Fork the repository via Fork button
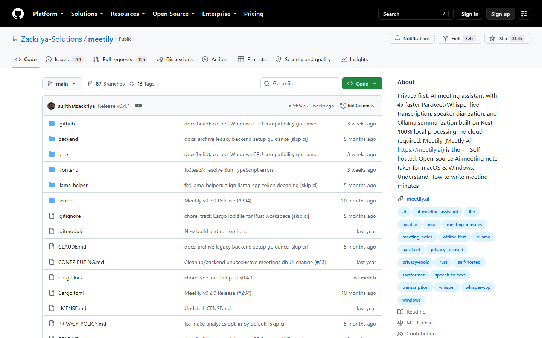This screenshot has width=542, height=338. pyautogui.click(x=459, y=38)
